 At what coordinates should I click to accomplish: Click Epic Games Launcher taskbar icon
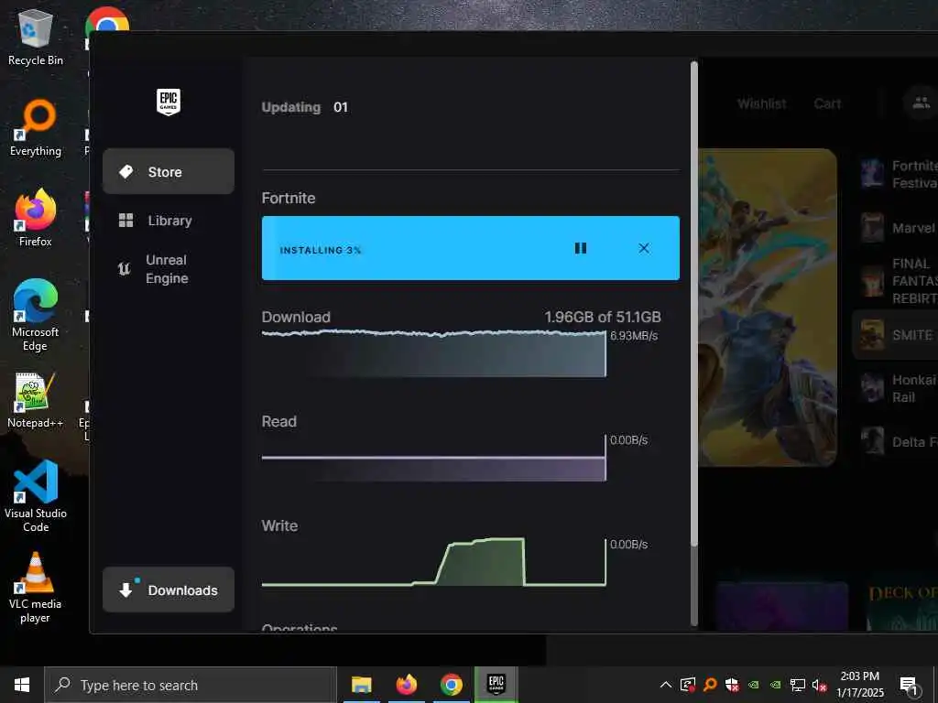pos(496,685)
